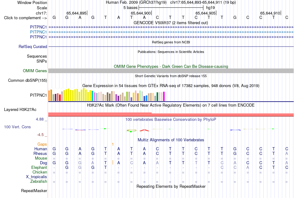Click the Window Position label
The height and width of the screenshot is (198, 294).
click(32, 2)
